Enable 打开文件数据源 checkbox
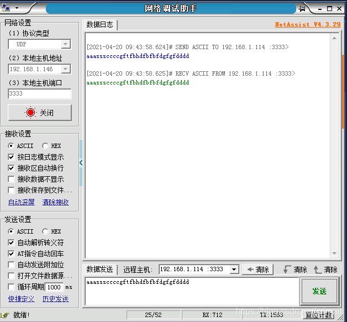The height and width of the screenshot is (322, 347). pos(11,276)
